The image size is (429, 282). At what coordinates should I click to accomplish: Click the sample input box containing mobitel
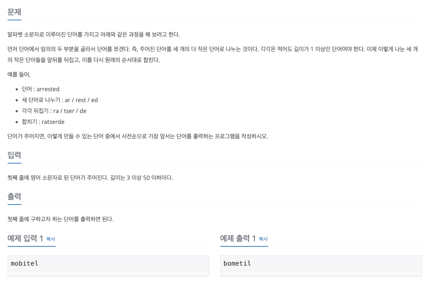tap(108, 263)
